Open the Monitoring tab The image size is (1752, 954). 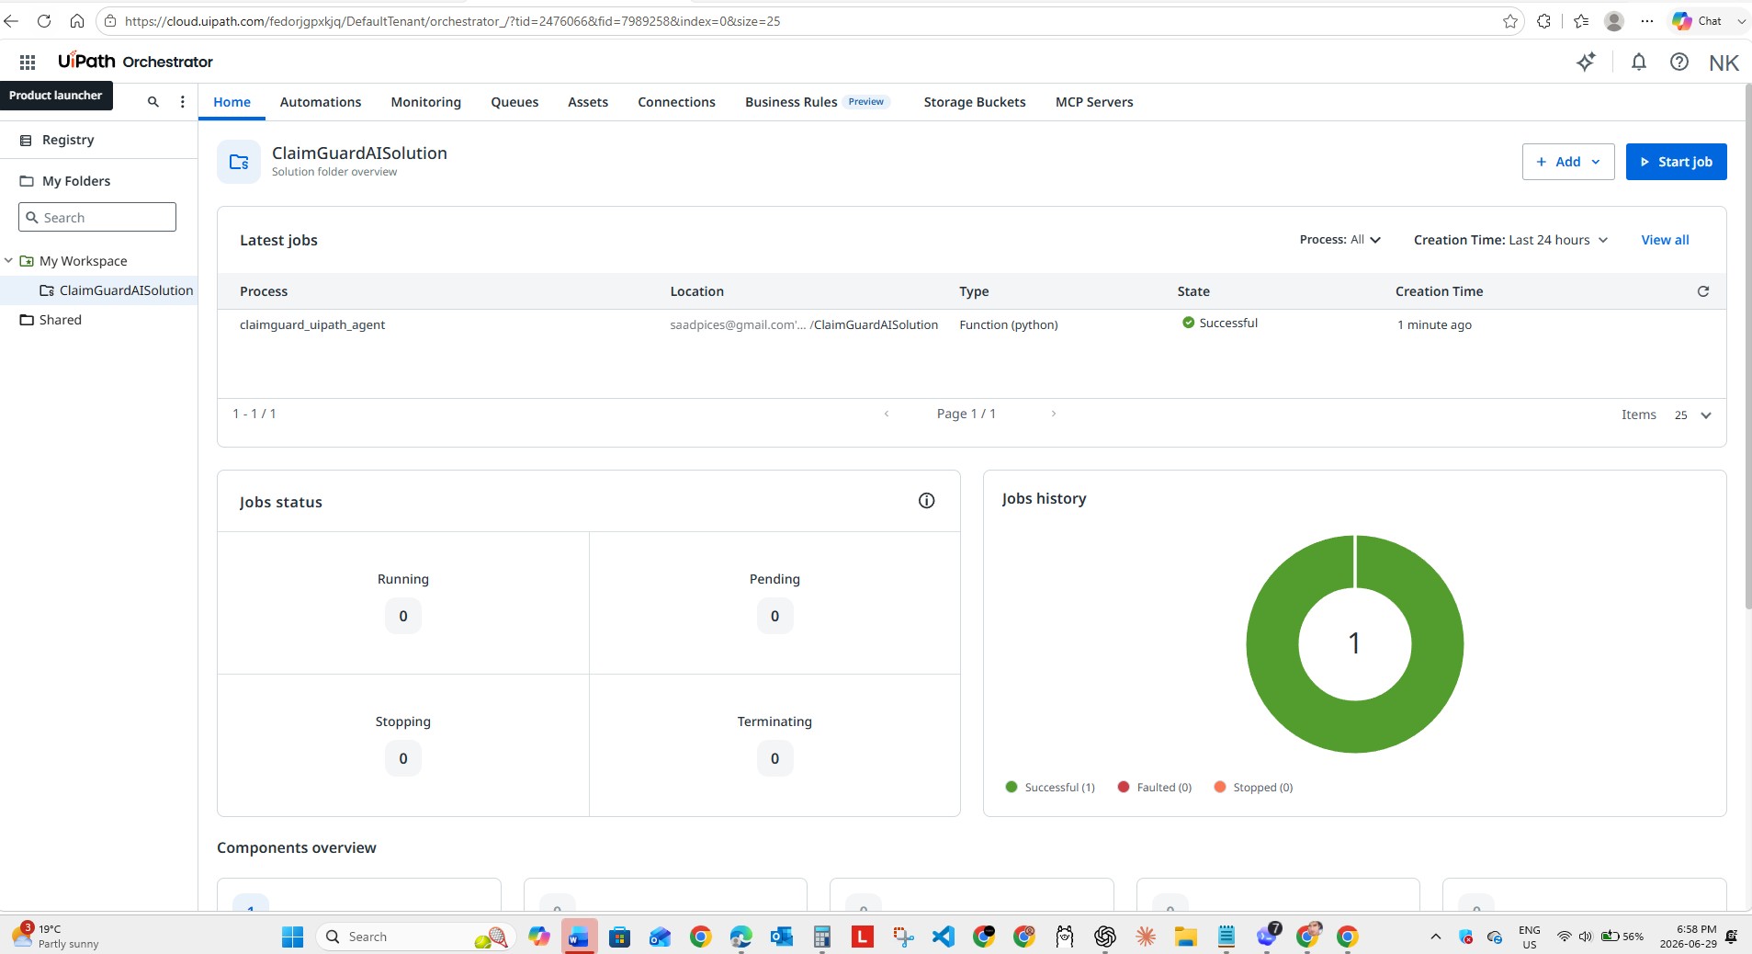425,102
